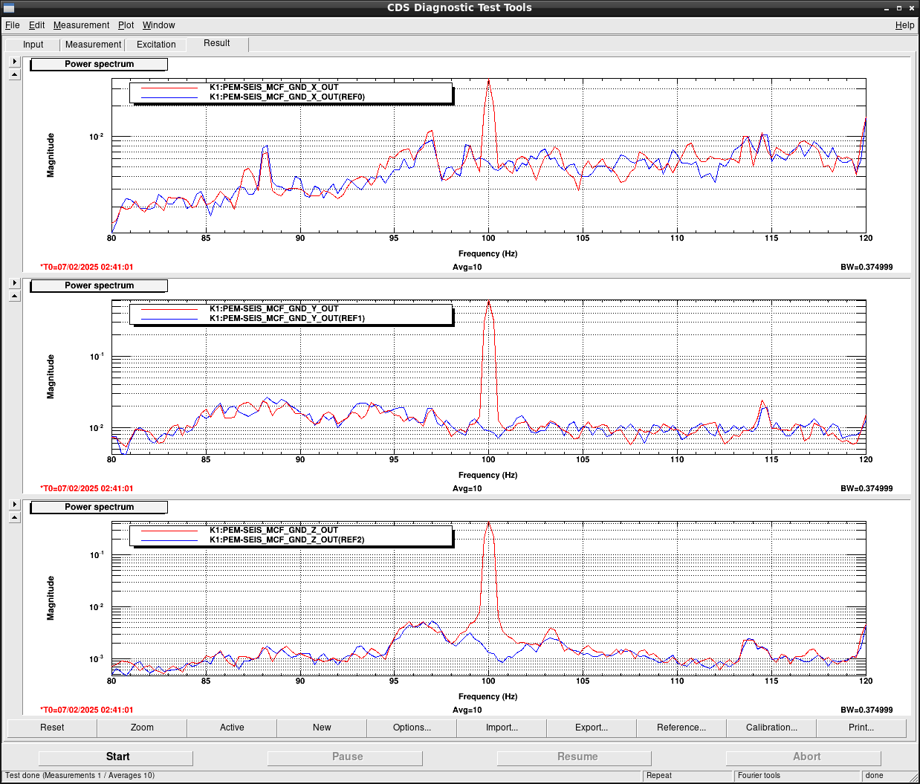Screen dimensions: 920x784
Task: Click the Power spectrum title of GND_Y plot
Action: [x=99, y=285]
